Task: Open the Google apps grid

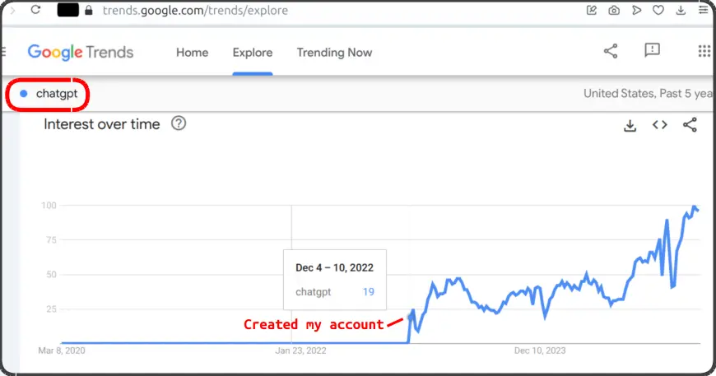Action: tap(704, 51)
